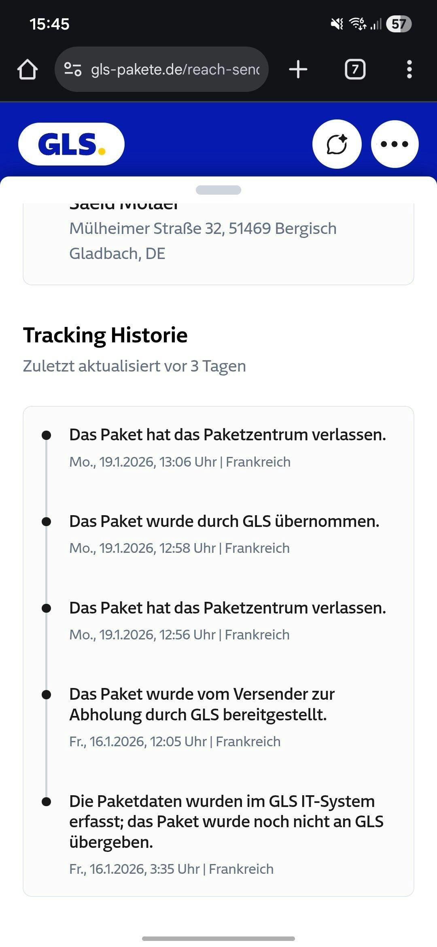Tap the Android gesture navigation bar
Screen dimensions: 437x947
pos(218,939)
